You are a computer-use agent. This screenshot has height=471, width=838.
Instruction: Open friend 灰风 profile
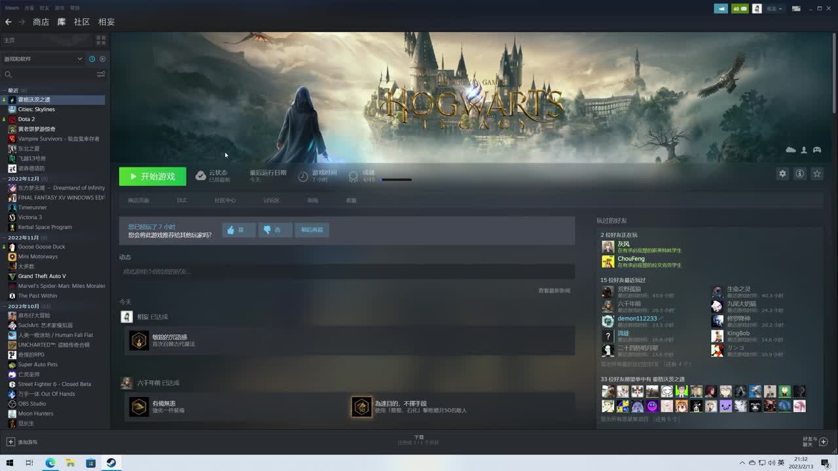(x=623, y=244)
